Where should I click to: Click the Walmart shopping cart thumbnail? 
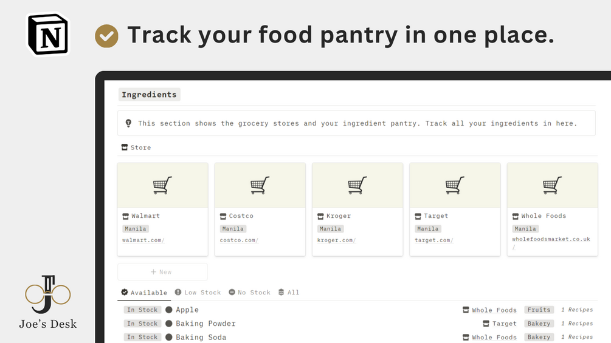162,185
